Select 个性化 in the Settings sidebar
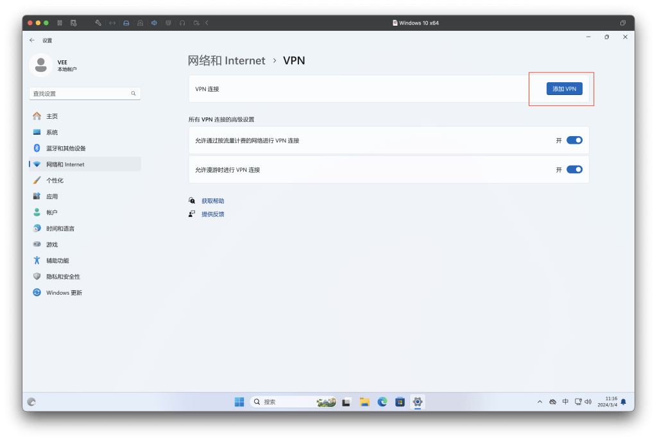Image resolution: width=657 pixels, height=441 pixels. 56,180
